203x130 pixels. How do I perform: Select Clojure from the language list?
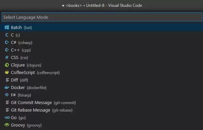(102, 65)
